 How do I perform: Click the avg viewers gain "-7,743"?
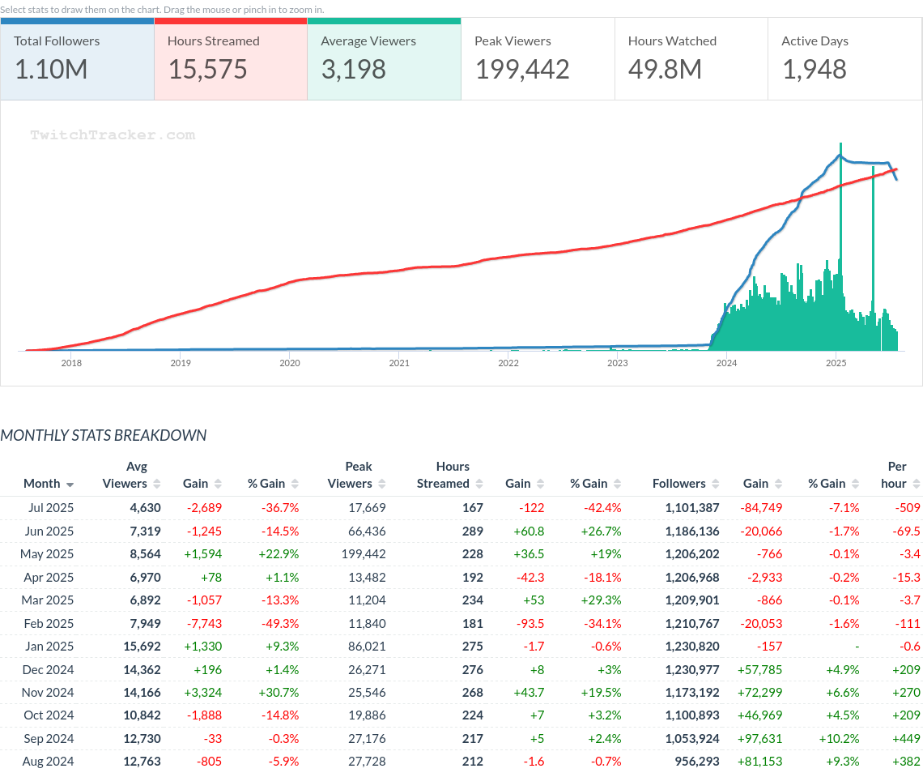pyautogui.click(x=204, y=624)
